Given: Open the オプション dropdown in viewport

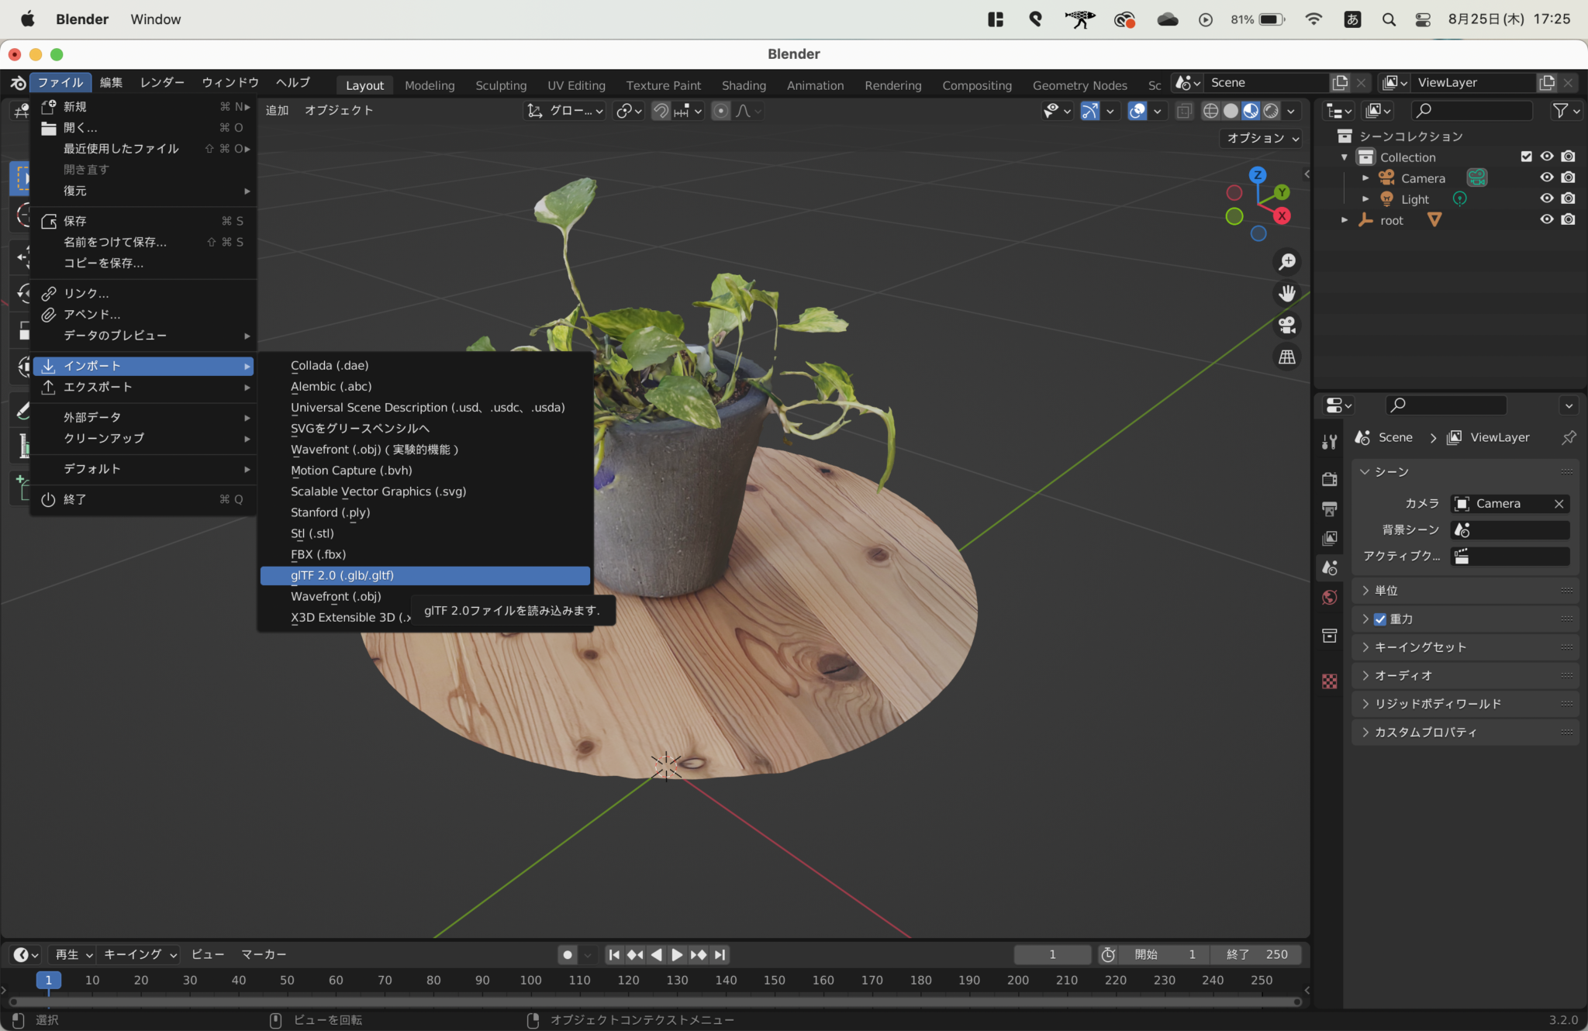Looking at the screenshot, I should [x=1262, y=138].
